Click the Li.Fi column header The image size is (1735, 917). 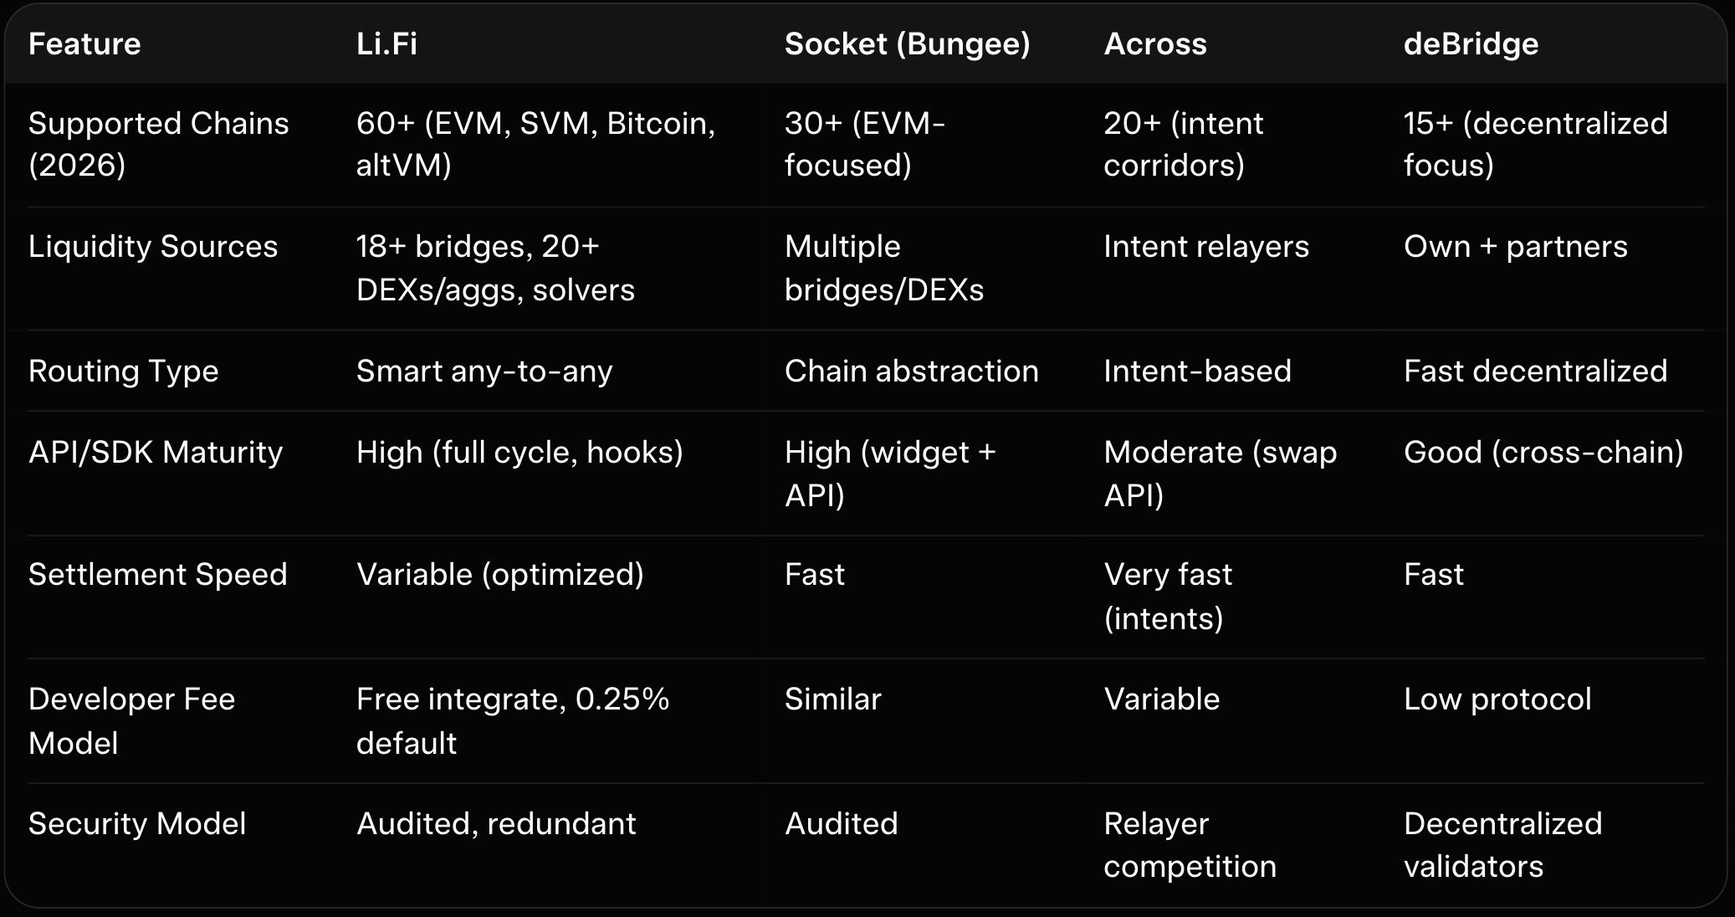(386, 44)
